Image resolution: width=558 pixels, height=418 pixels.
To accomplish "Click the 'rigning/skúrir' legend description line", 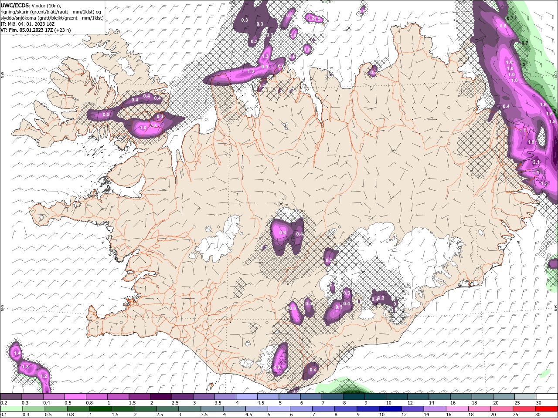I will tap(51, 11).
